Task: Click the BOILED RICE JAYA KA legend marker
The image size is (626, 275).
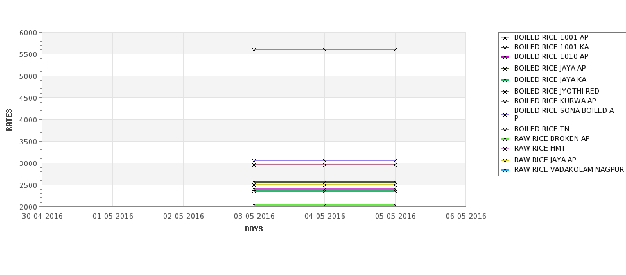Action: 505,81
